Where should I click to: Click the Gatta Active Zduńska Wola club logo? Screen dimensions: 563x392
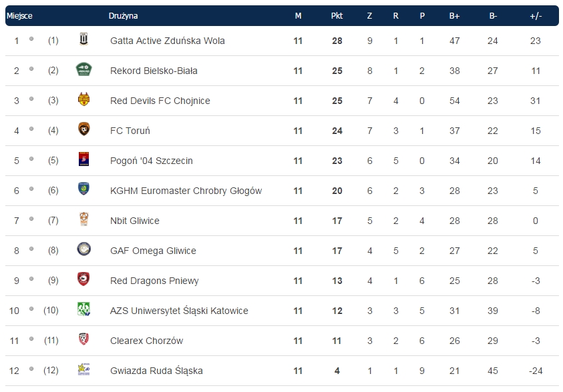click(83, 40)
